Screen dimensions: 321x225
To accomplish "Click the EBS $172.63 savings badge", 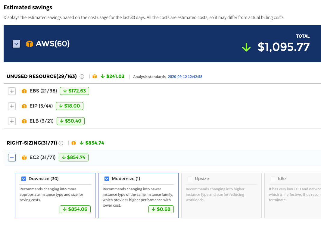I will tap(74, 91).
